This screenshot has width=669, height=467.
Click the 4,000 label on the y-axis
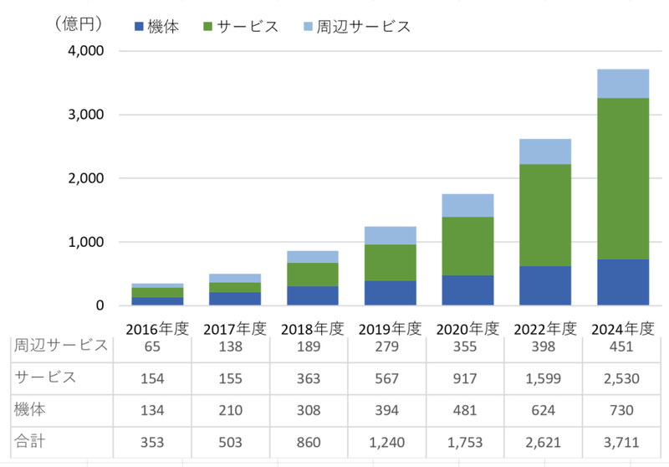(82, 51)
